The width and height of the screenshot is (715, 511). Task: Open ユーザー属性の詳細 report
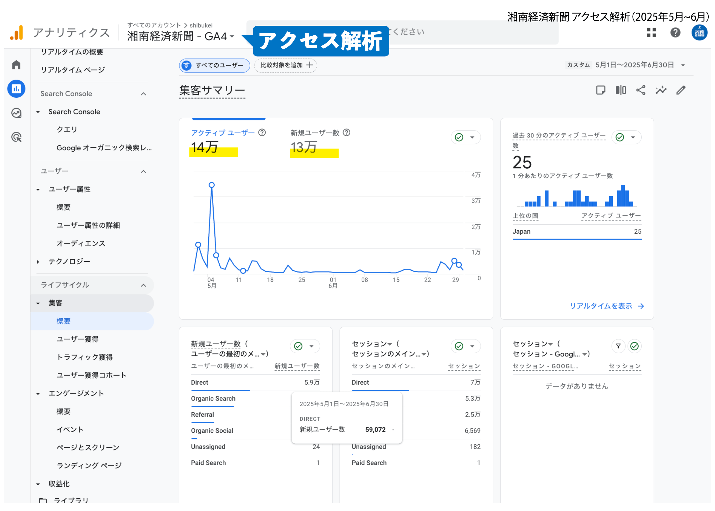pyautogui.click(x=88, y=226)
